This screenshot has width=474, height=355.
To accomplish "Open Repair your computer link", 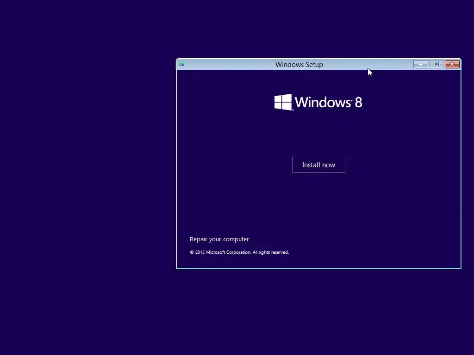I will 219,239.
